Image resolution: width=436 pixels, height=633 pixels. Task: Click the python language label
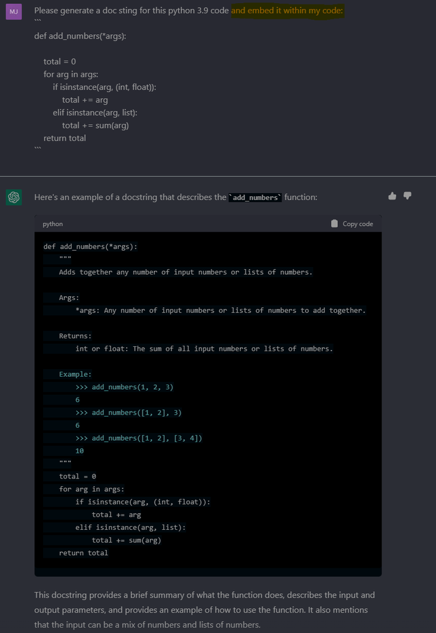point(53,224)
